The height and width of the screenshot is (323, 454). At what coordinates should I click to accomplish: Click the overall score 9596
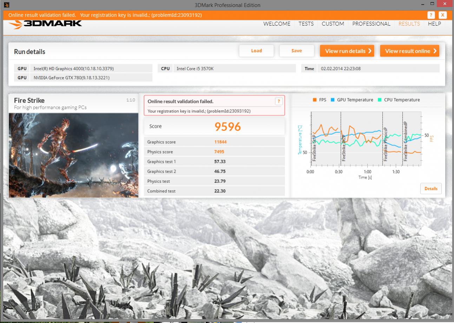click(x=228, y=127)
